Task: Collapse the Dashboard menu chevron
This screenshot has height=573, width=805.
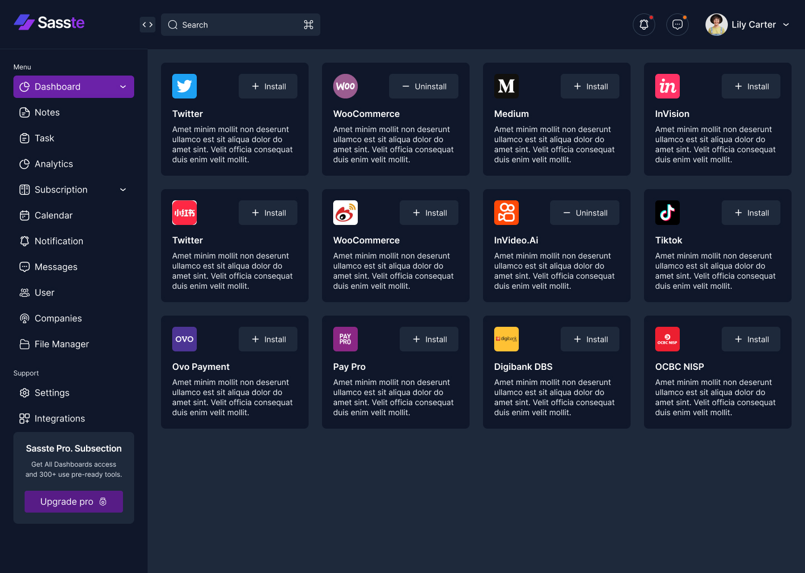Action: (x=123, y=87)
